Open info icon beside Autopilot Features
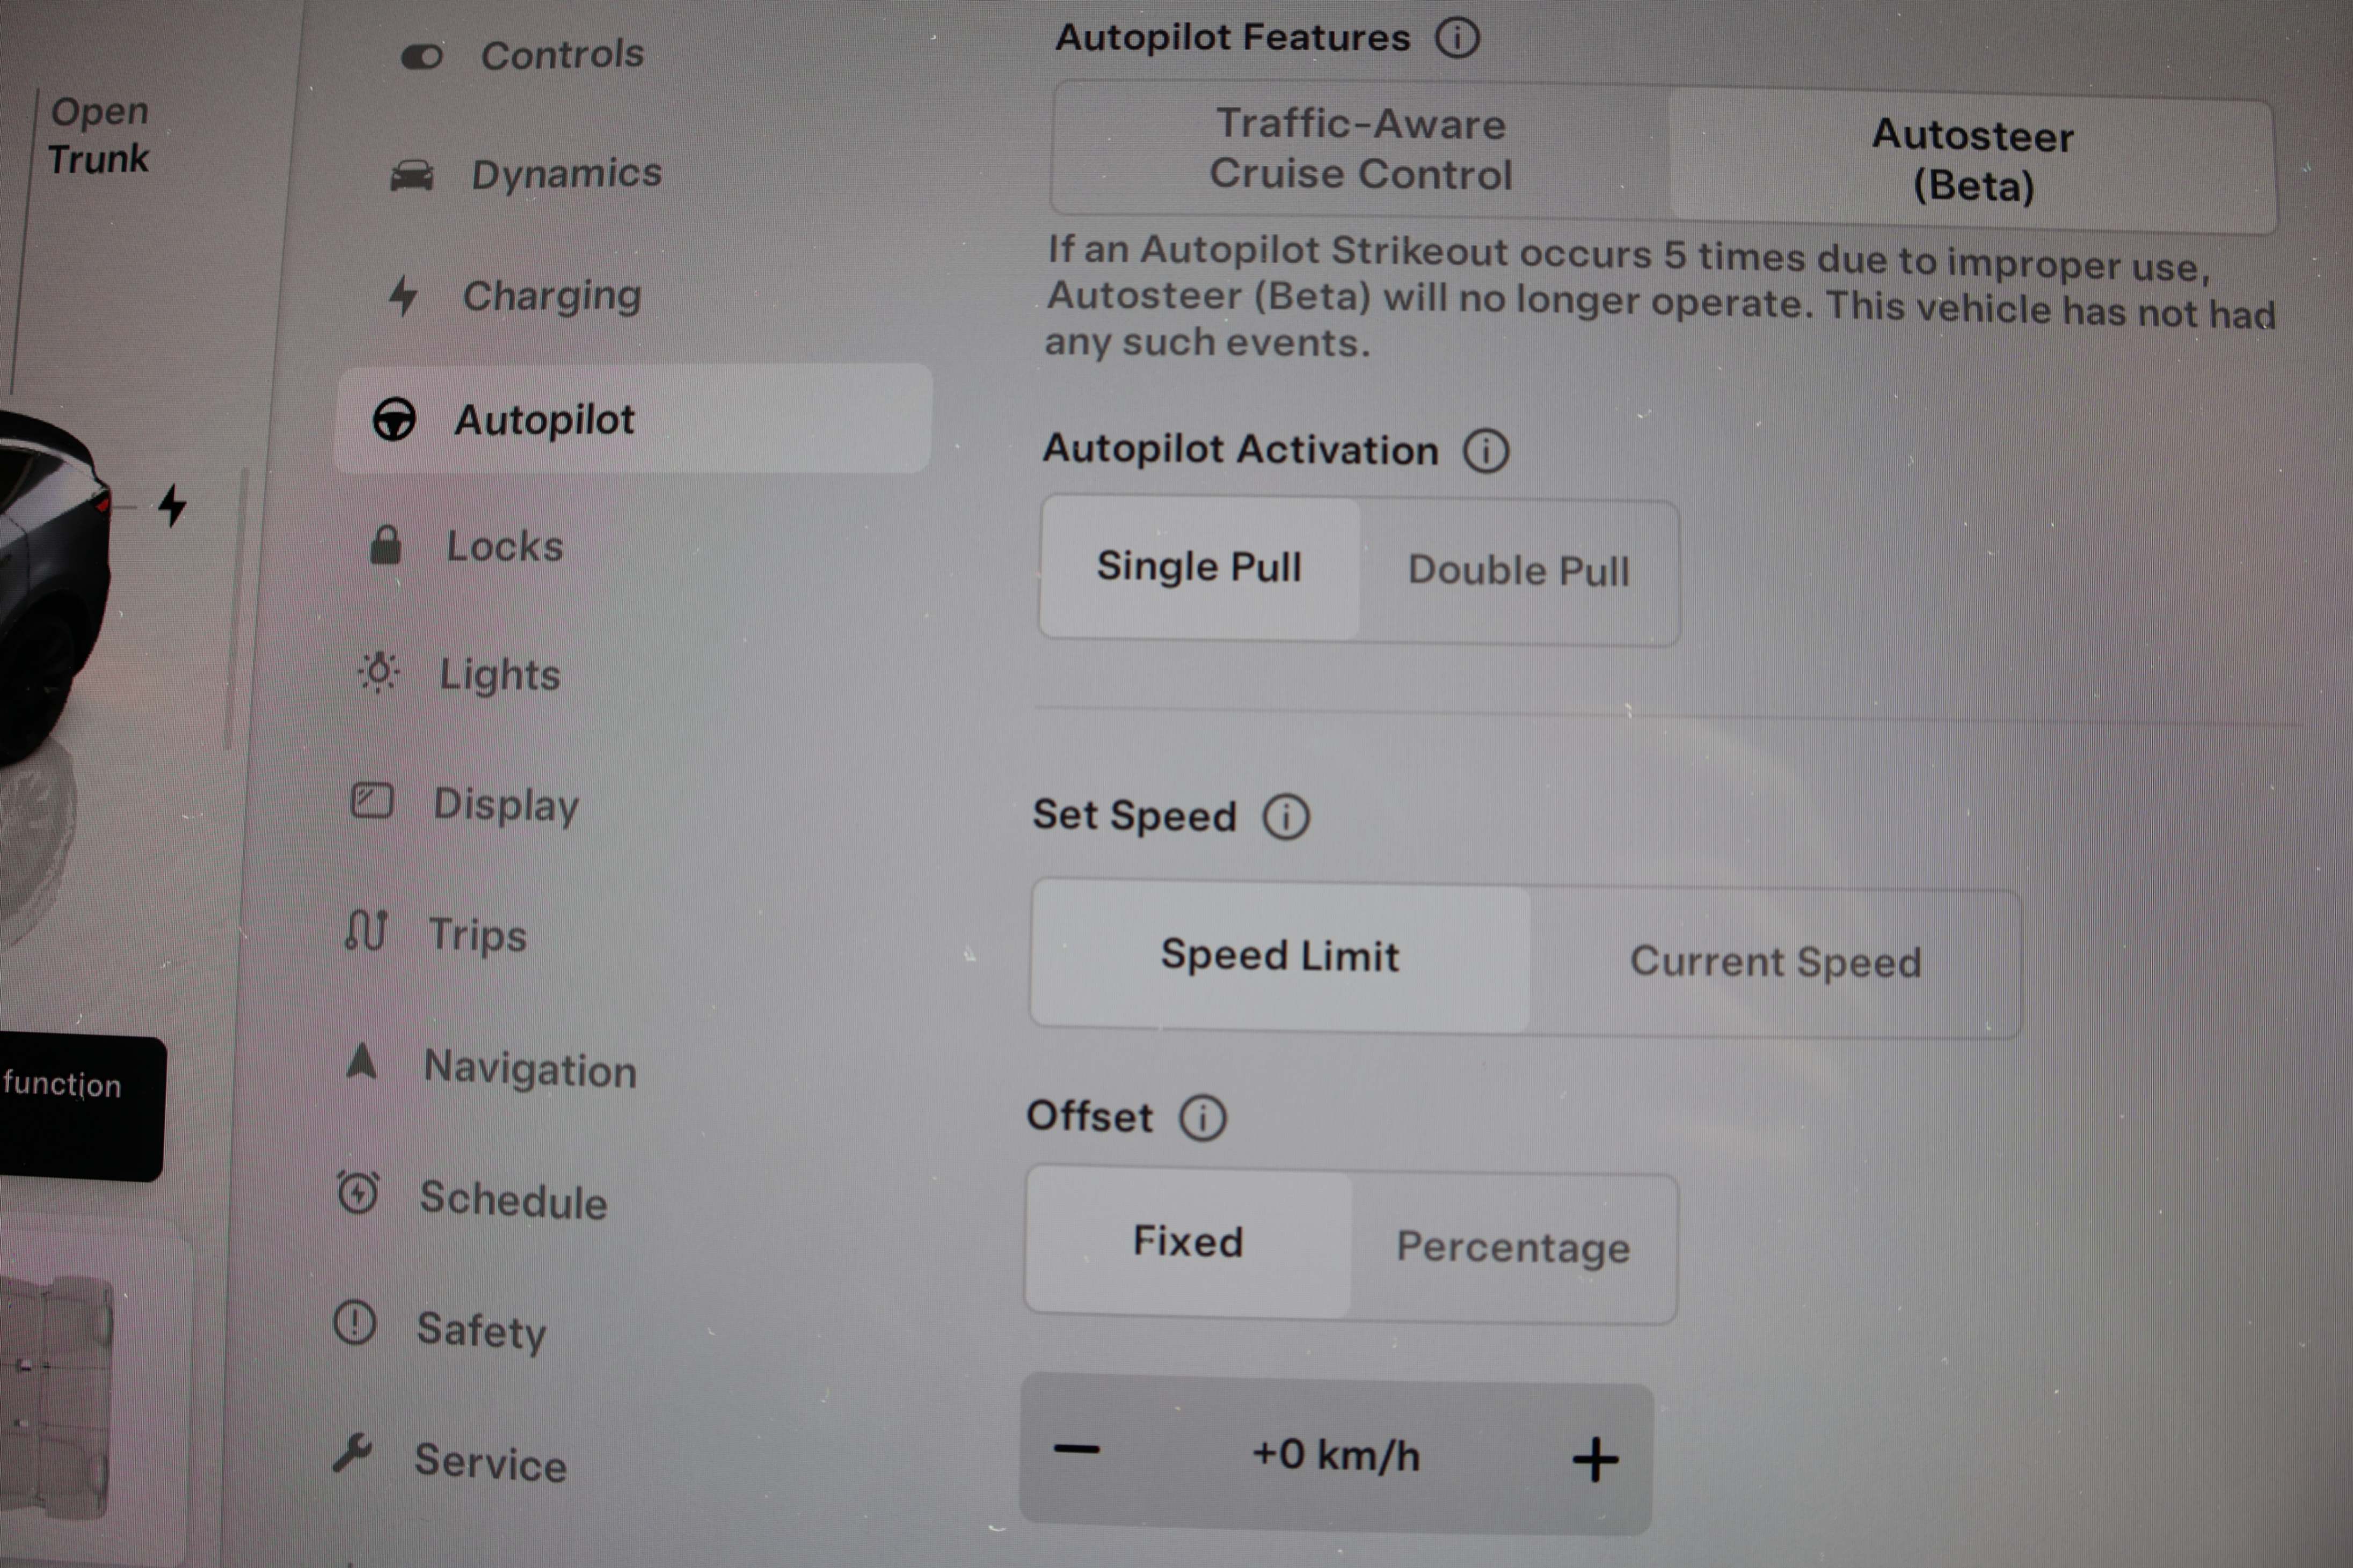2353x1568 pixels. 1456,38
